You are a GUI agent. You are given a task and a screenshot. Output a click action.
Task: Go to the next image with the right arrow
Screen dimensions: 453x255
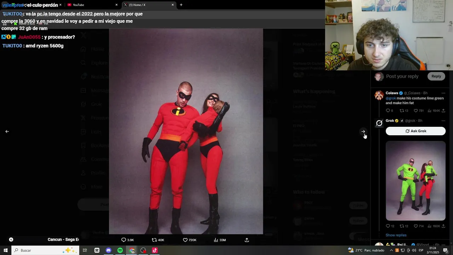click(x=363, y=131)
